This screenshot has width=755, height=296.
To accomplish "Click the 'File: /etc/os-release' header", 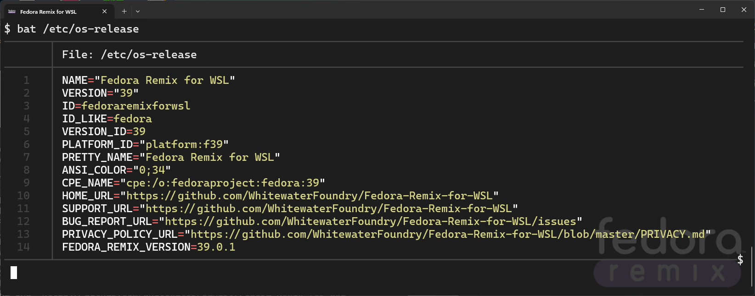I will pyautogui.click(x=130, y=55).
